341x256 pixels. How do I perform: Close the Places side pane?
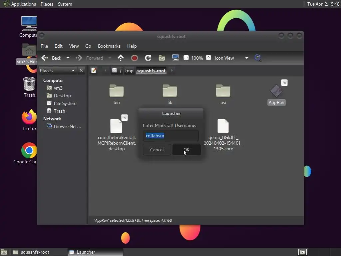[x=81, y=71]
